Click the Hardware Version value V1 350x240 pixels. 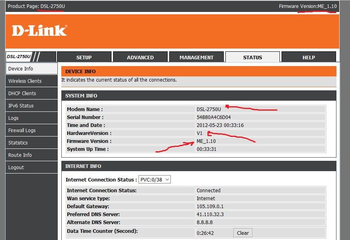click(x=199, y=133)
